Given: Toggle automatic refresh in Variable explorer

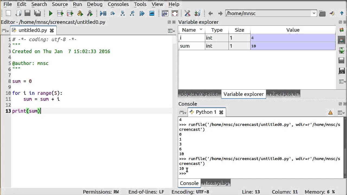Looking at the screenshot, I should coord(341,40).
